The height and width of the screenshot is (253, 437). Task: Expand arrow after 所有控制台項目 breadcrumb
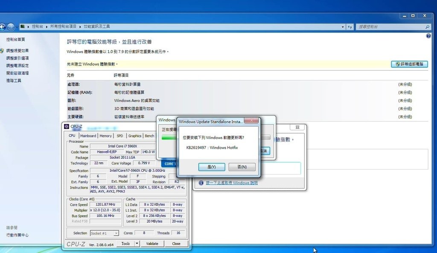[80, 27]
